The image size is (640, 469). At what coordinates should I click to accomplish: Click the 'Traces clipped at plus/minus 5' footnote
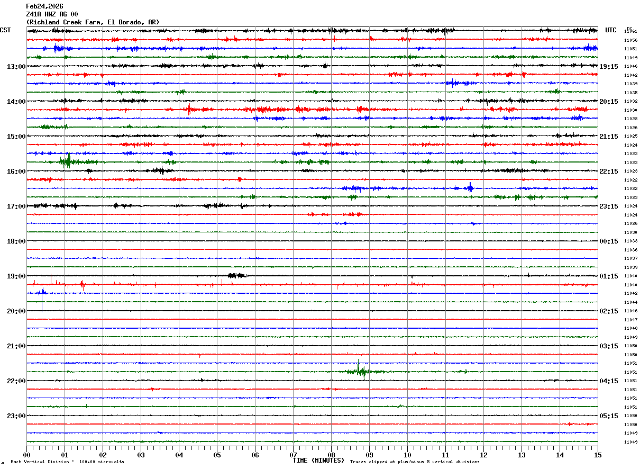pos(415,462)
